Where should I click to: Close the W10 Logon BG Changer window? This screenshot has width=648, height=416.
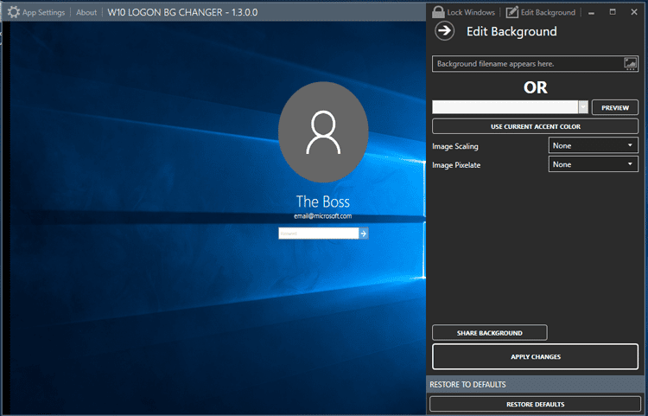[x=634, y=12]
